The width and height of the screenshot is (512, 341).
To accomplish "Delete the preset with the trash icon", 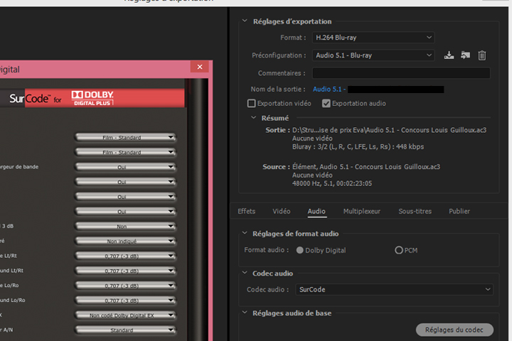I will tap(482, 55).
